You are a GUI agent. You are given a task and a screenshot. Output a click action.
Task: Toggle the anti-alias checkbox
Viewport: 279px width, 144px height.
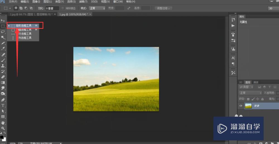(62, 8)
